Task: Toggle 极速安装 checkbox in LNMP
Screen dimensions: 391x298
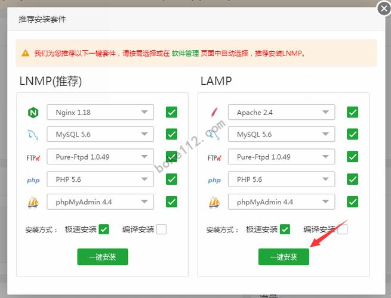Action: pyautogui.click(x=104, y=229)
